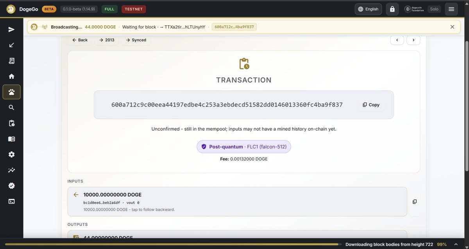Click the TESTNET badge
Screen dimensions: 469x249
click(134, 9)
